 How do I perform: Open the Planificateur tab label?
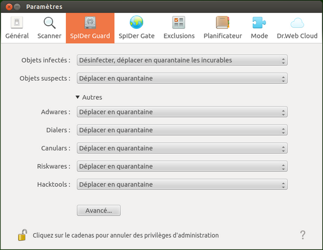[x=223, y=36]
